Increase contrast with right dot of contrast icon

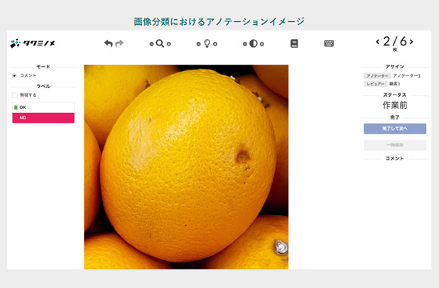pos(262,44)
